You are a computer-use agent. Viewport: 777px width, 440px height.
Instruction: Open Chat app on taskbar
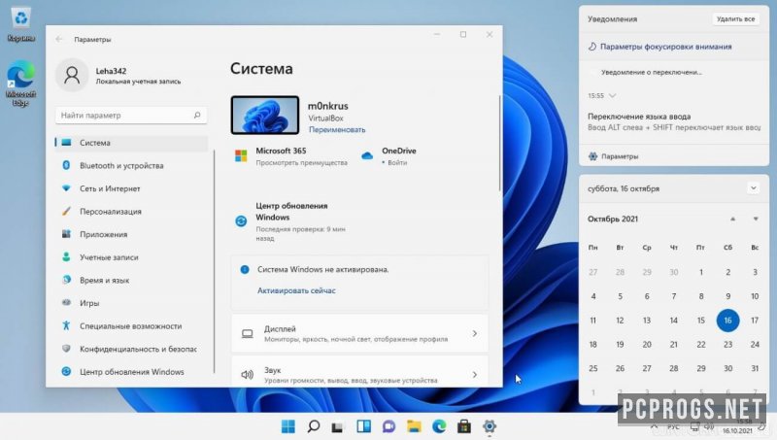[388, 426]
